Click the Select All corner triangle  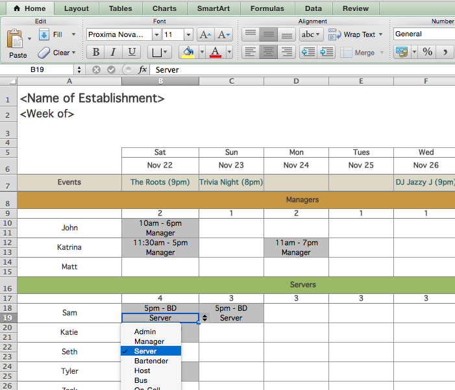tap(8, 81)
